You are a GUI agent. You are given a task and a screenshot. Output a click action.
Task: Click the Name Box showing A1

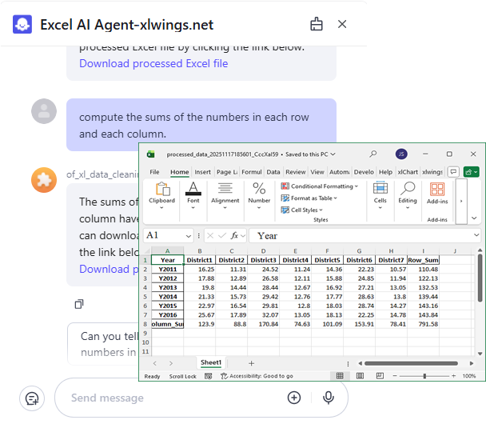click(x=169, y=235)
